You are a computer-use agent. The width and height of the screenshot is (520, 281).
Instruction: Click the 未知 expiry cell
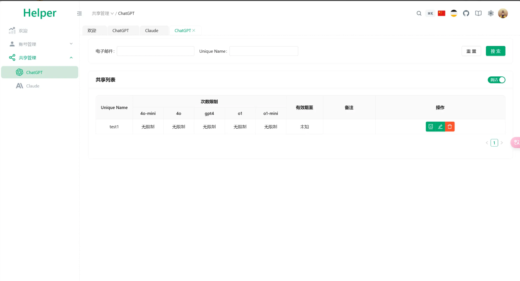(x=304, y=127)
